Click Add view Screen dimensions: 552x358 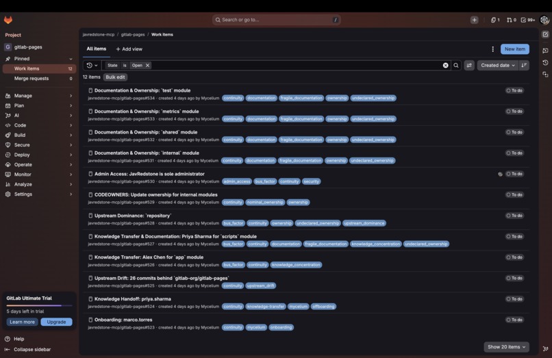point(129,49)
